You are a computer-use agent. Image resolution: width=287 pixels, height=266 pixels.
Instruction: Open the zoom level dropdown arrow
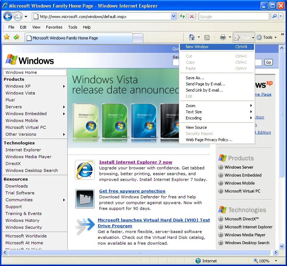point(276,261)
